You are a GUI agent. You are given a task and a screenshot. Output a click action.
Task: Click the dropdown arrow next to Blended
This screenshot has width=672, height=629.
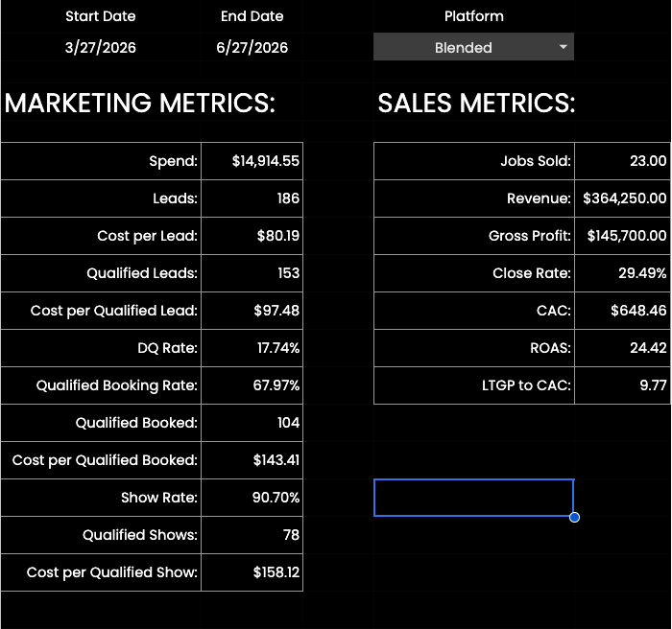(564, 47)
